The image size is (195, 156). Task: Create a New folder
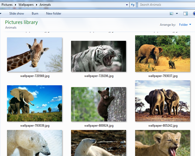tap(54, 14)
